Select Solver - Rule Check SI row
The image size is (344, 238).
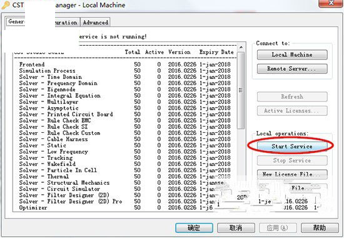(x=124, y=127)
